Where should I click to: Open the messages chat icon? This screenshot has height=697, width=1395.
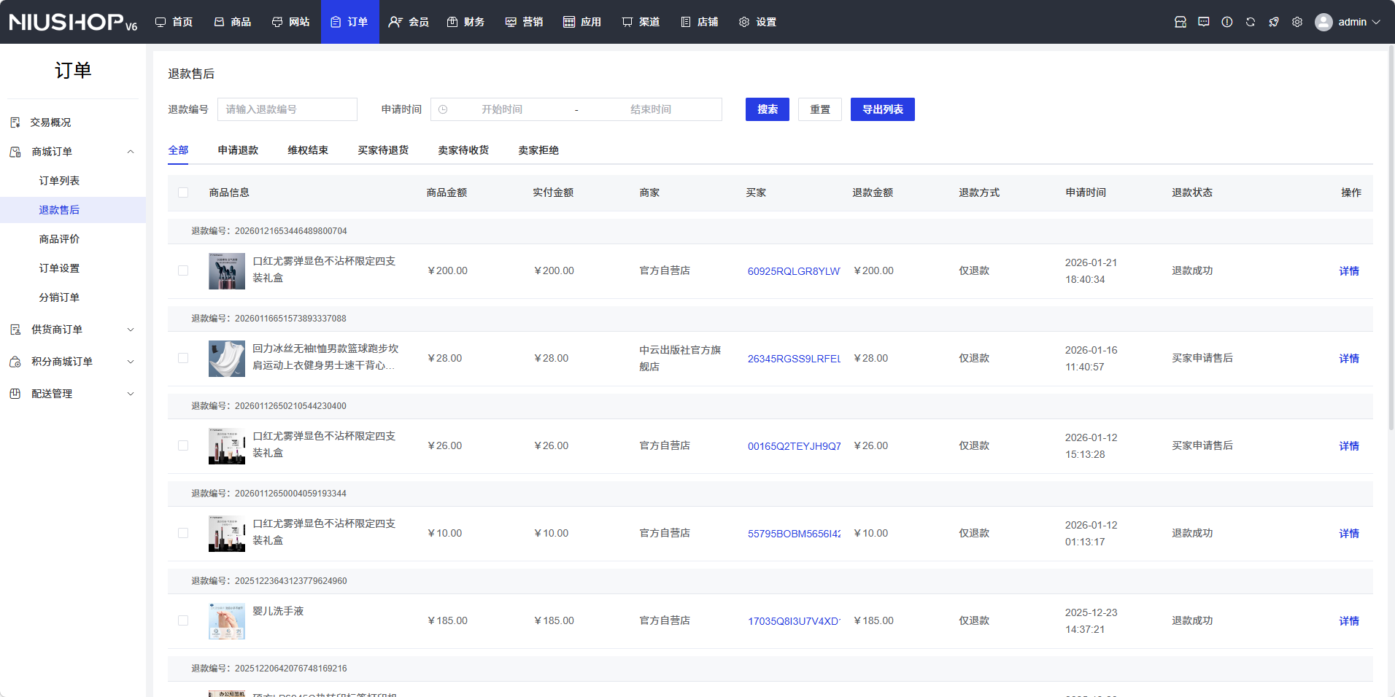pyautogui.click(x=1203, y=22)
